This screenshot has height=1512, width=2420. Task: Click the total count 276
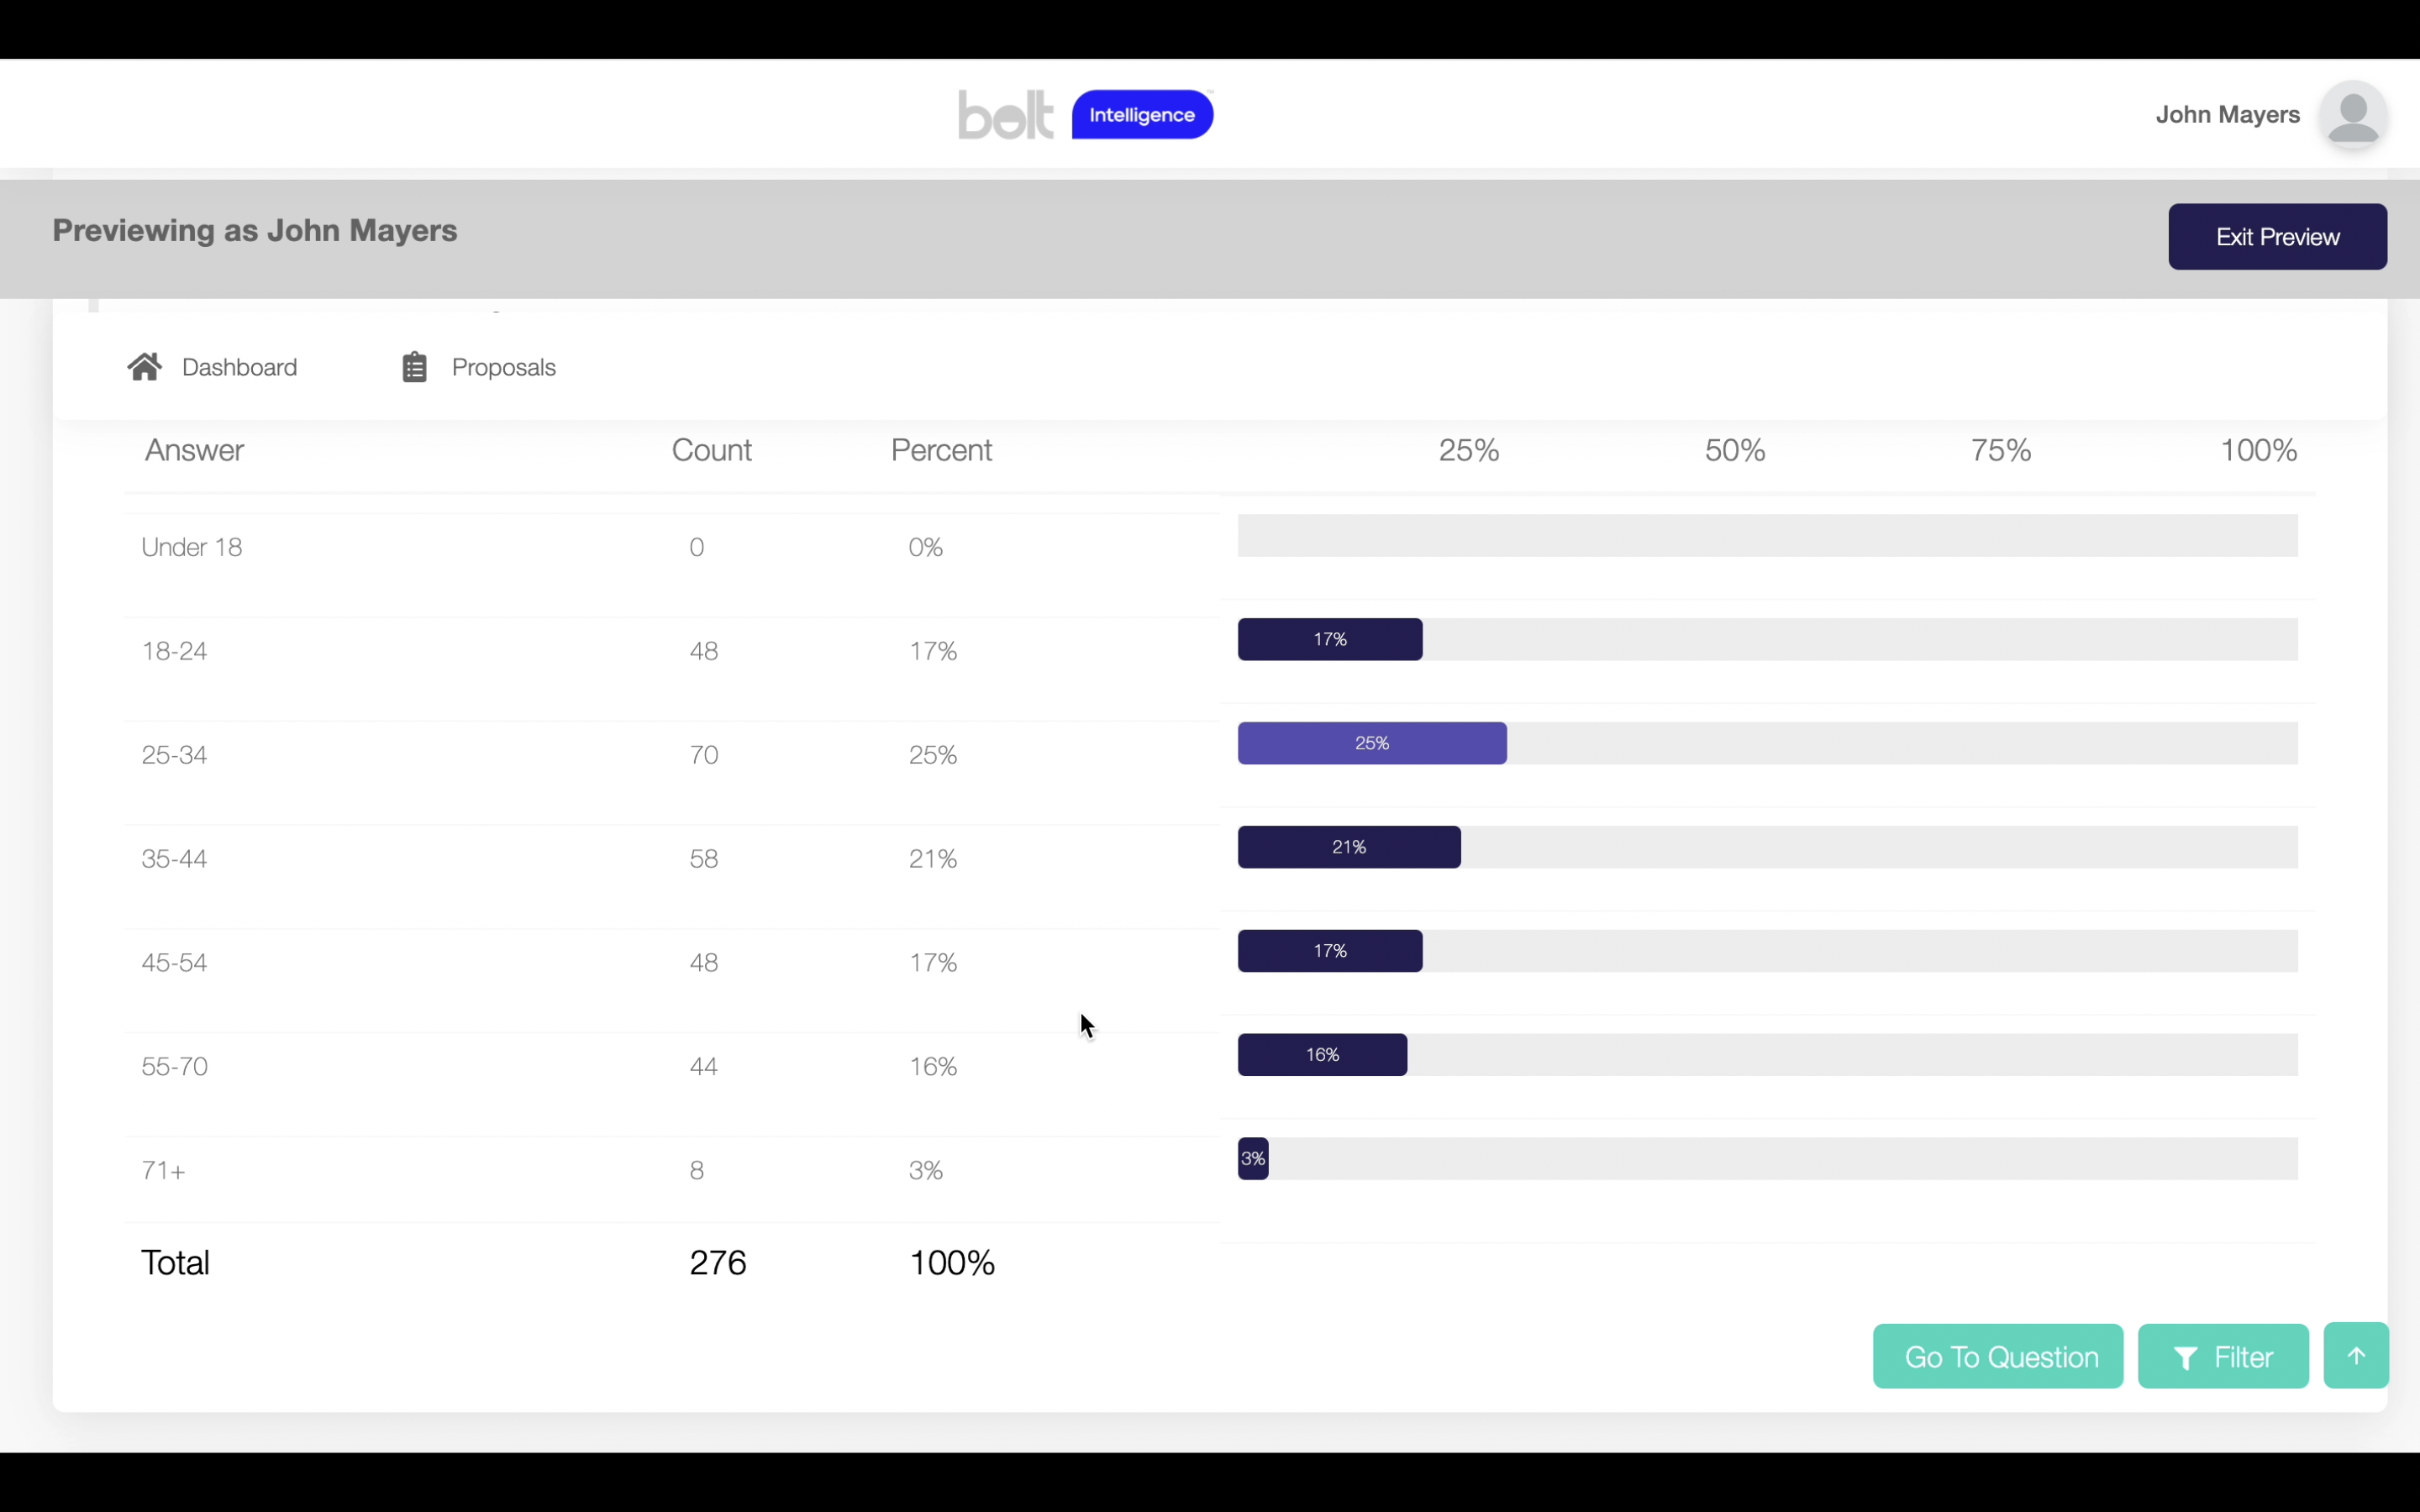(x=718, y=1263)
